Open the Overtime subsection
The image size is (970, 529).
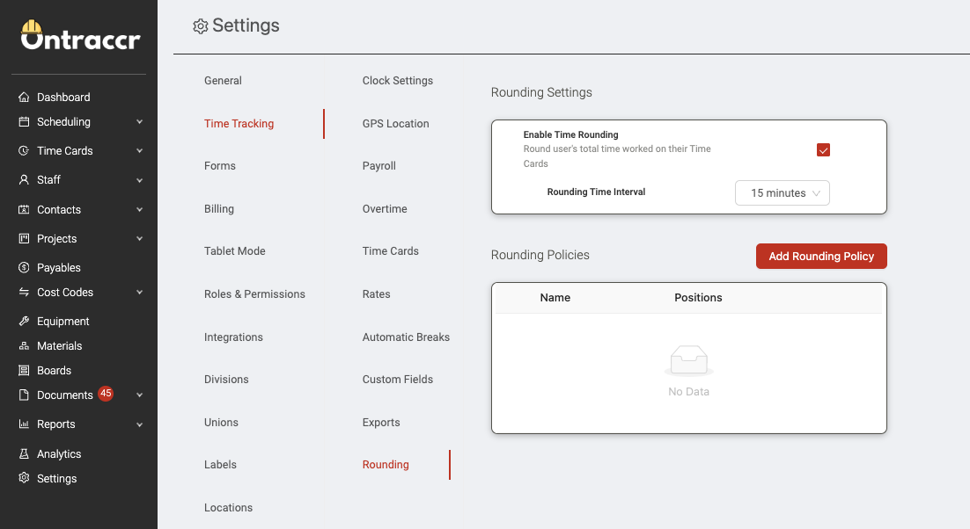(x=384, y=208)
